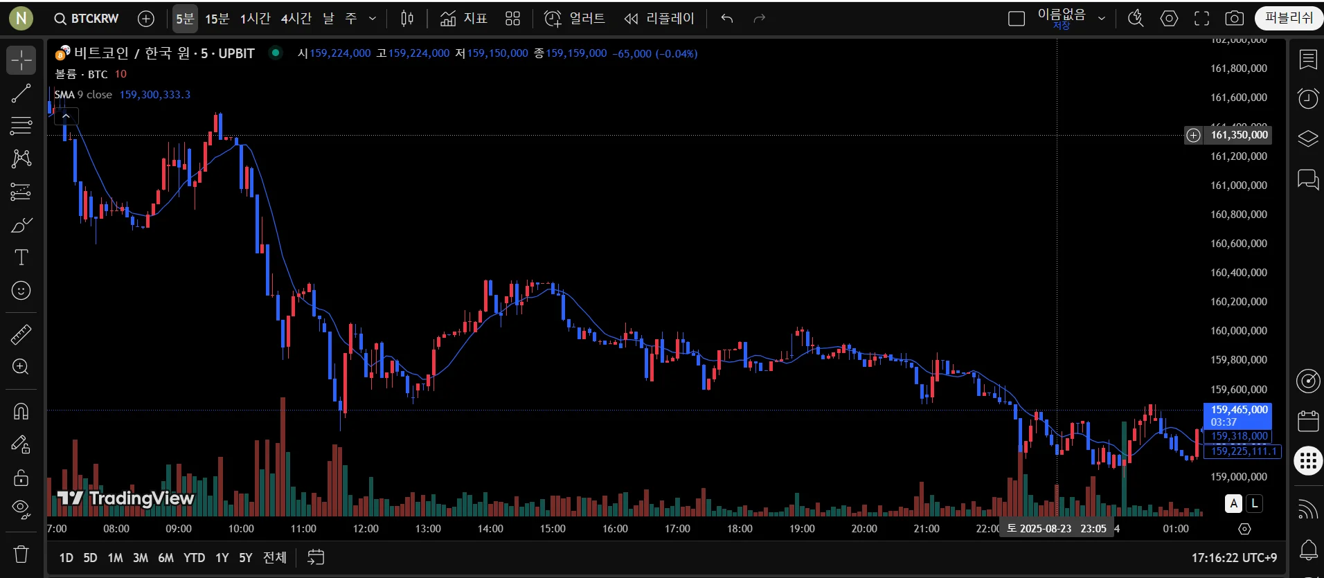Click the 볼륨 · BTC volume legend
The height and width of the screenshot is (578, 1324).
point(82,74)
